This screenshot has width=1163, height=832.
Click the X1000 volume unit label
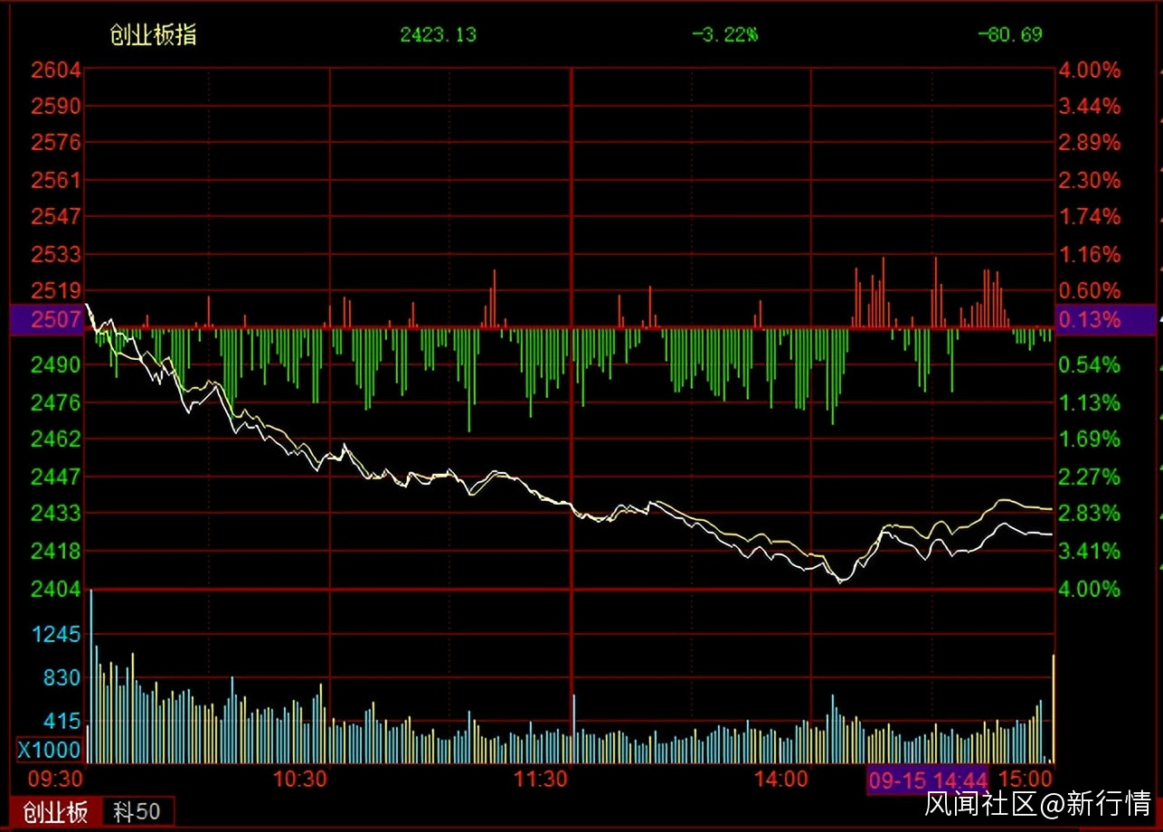[50, 750]
